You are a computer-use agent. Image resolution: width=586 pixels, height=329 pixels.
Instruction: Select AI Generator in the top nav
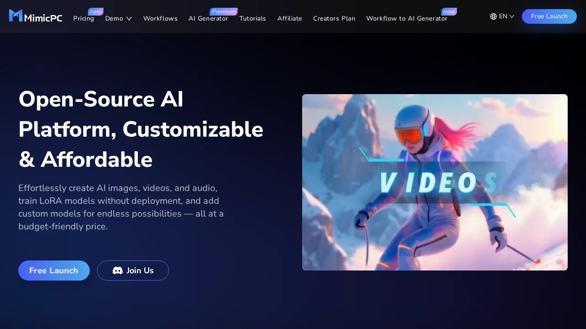(x=208, y=19)
